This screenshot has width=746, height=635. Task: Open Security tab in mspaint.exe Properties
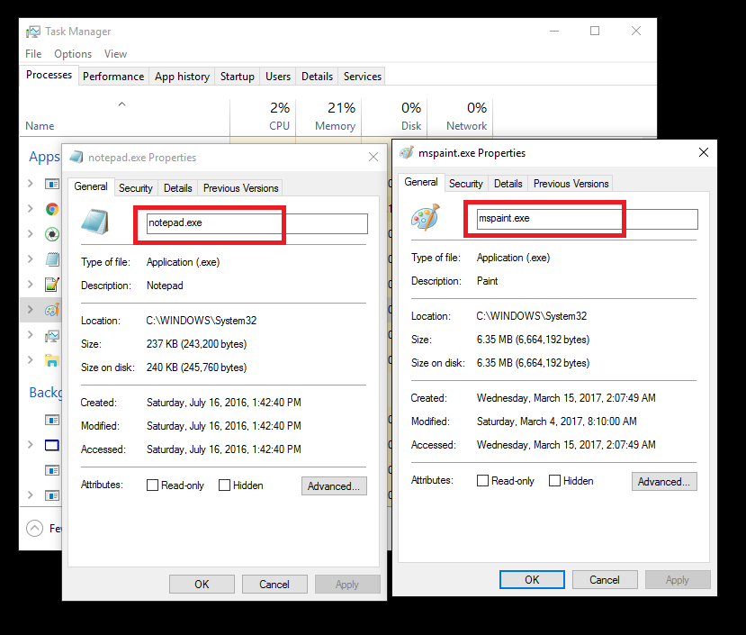coord(466,184)
